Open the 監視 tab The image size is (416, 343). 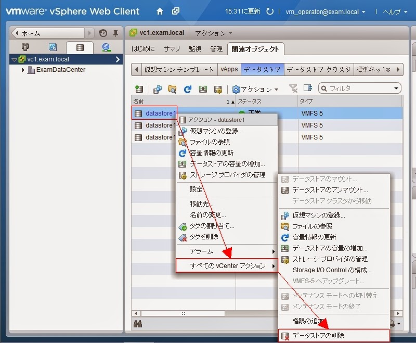195,49
